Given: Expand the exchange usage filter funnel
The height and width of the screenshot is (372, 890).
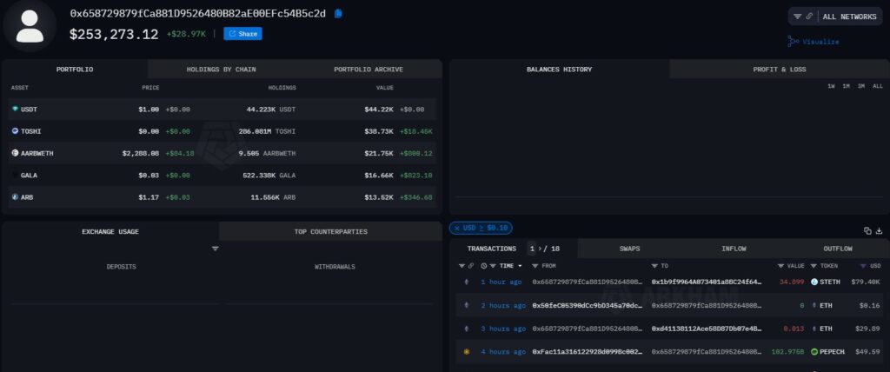Looking at the screenshot, I should click(216, 249).
